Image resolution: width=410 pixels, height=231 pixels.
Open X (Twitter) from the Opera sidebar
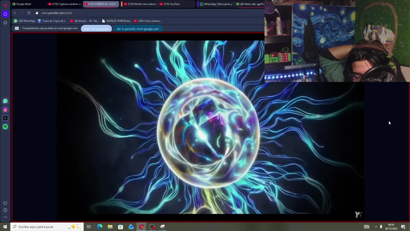[x=5, y=118]
